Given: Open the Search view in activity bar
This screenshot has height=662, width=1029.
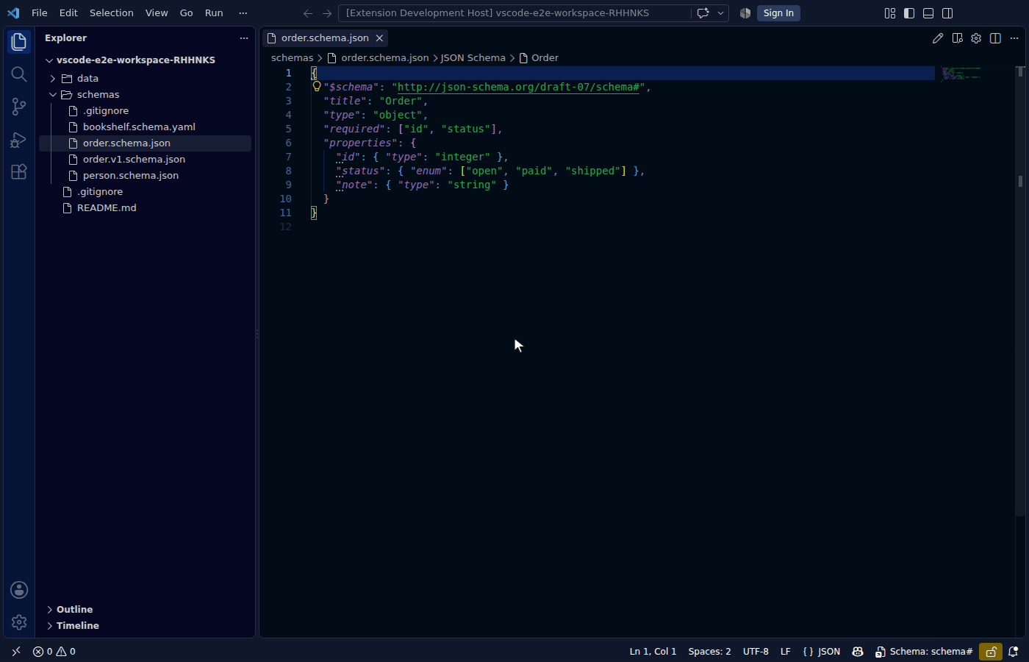Looking at the screenshot, I should tap(19, 74).
